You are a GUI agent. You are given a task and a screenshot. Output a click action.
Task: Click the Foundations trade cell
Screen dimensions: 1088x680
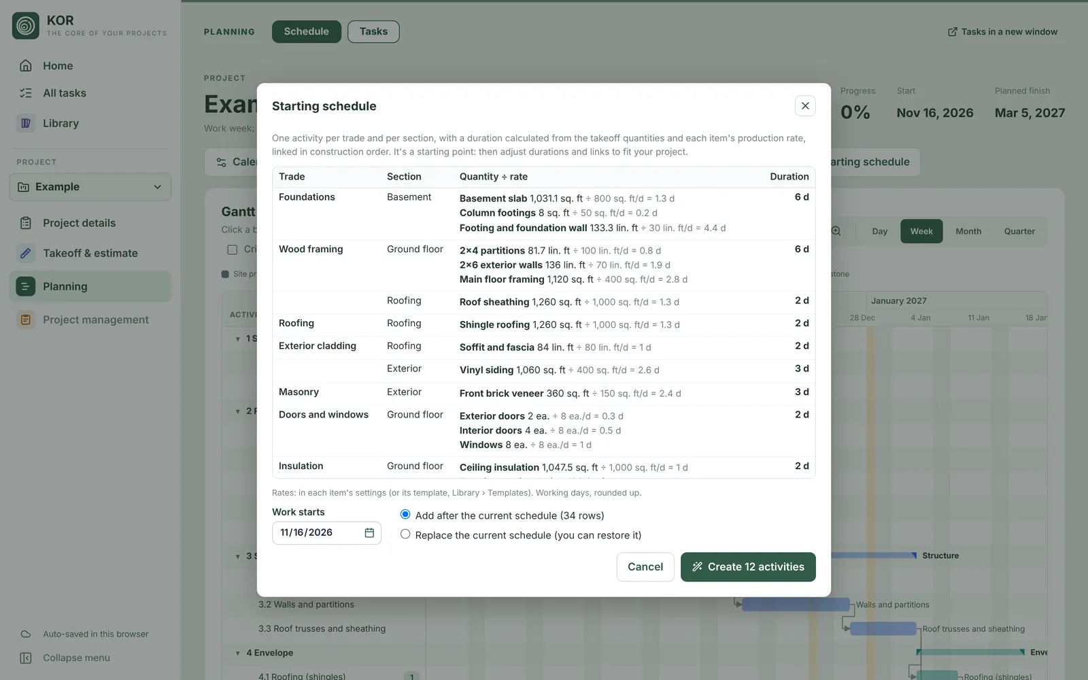[x=307, y=197]
